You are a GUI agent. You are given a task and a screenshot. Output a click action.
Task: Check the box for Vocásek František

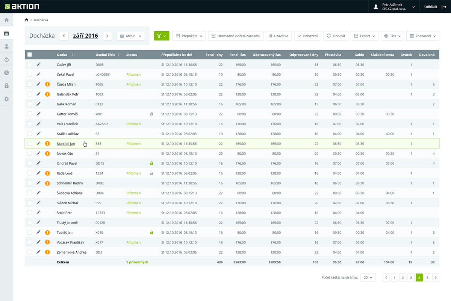(30, 242)
